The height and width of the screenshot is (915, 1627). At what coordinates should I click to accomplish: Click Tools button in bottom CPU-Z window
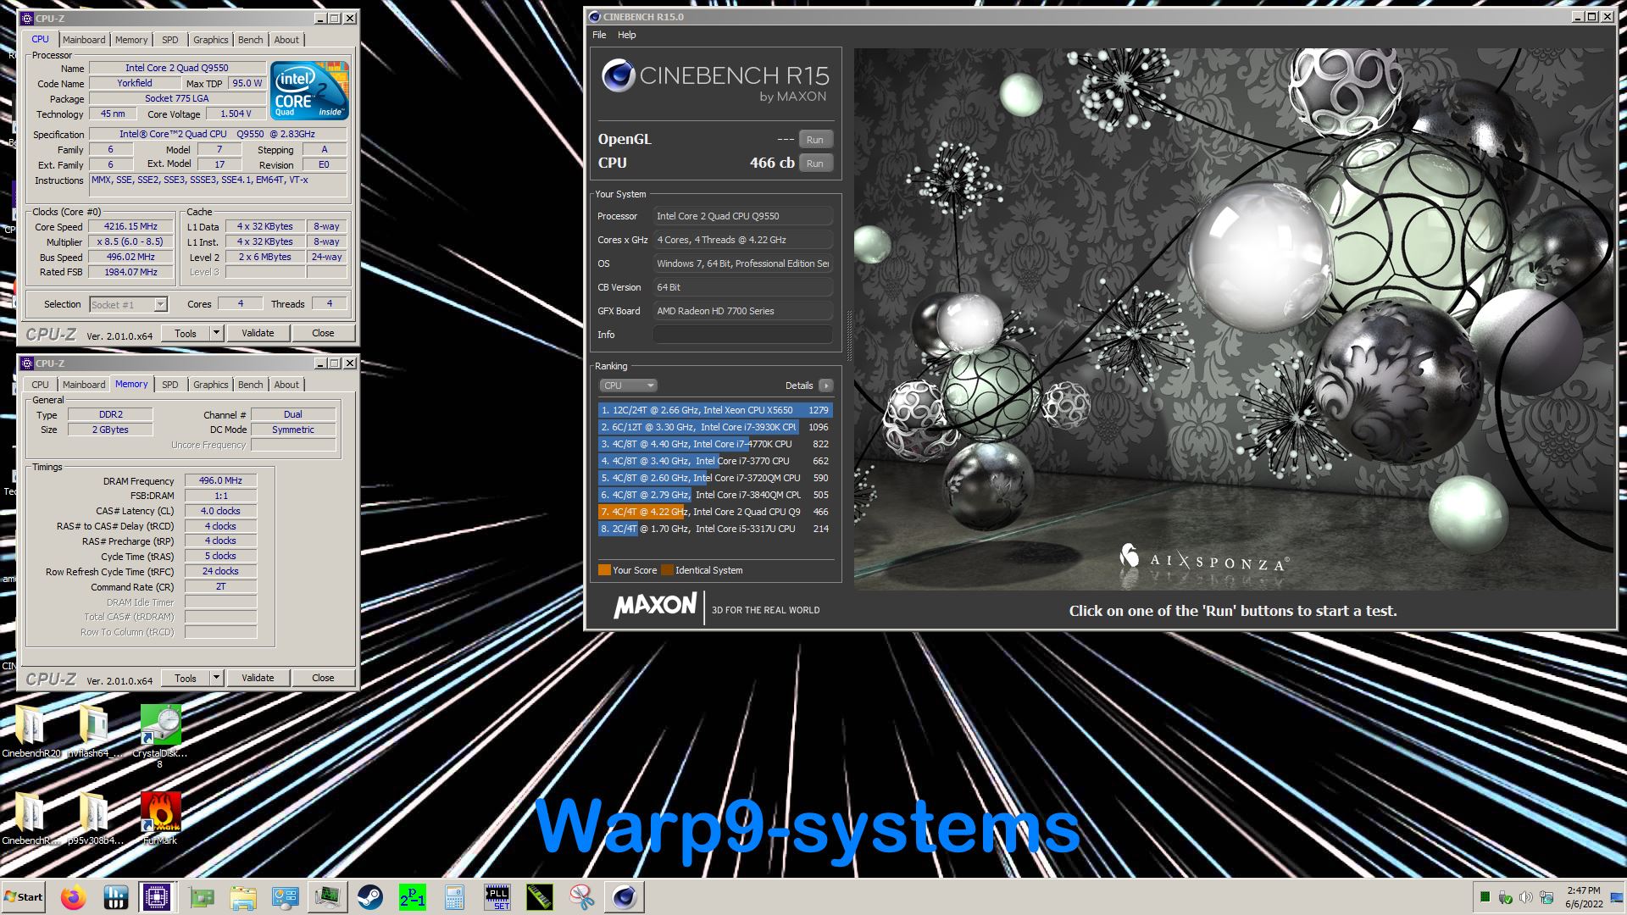click(186, 678)
